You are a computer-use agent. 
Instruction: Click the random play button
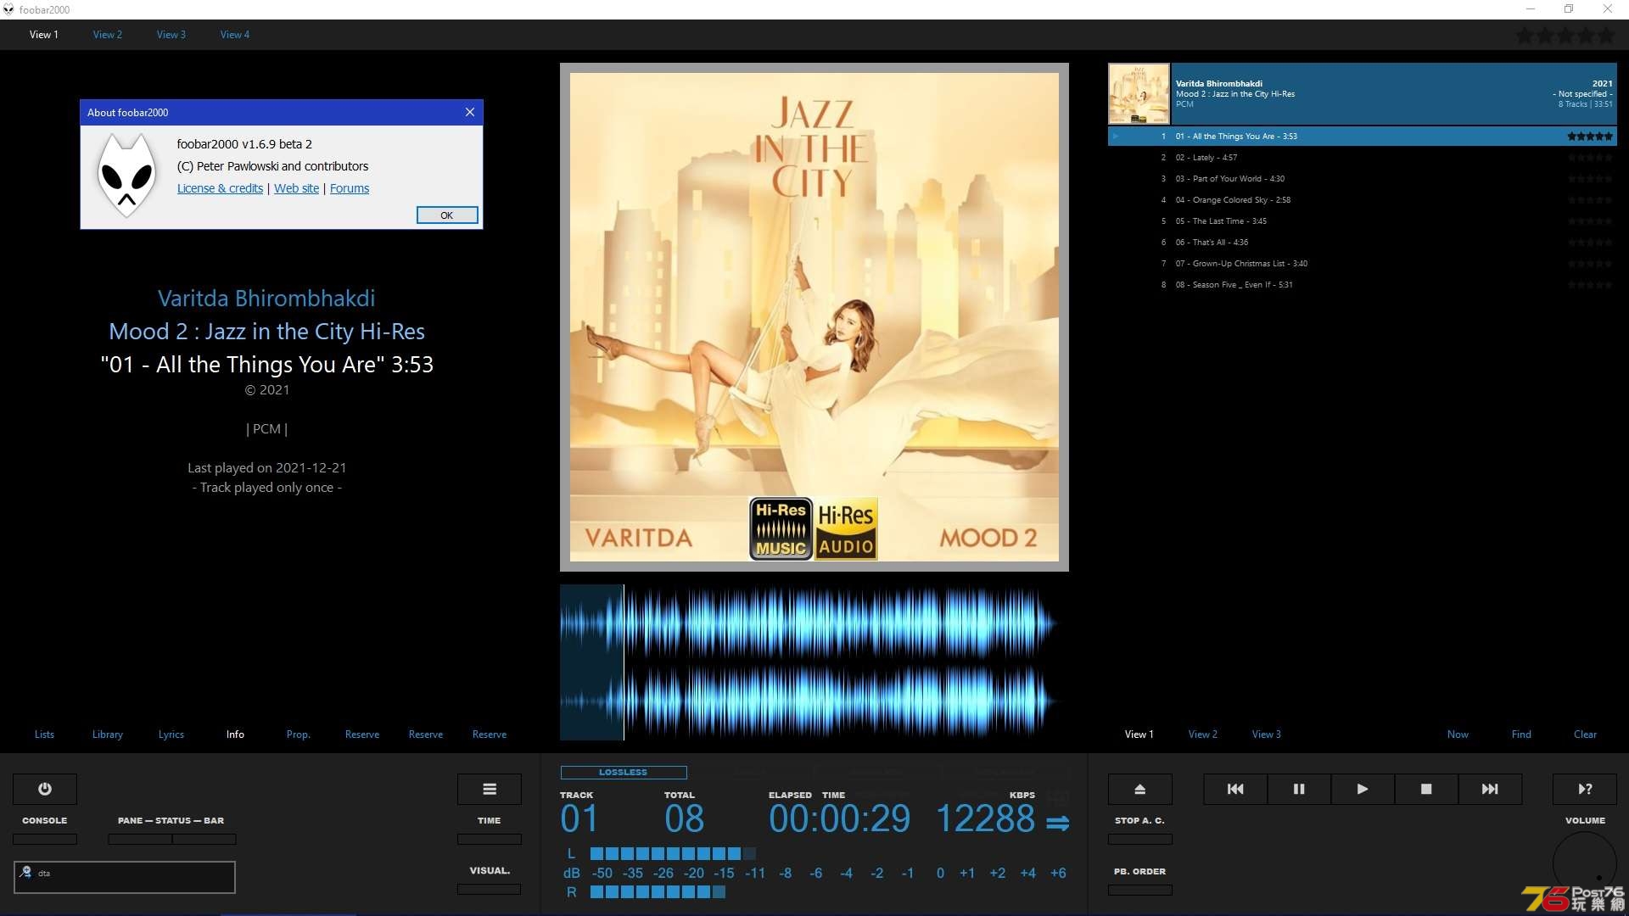(x=1585, y=789)
